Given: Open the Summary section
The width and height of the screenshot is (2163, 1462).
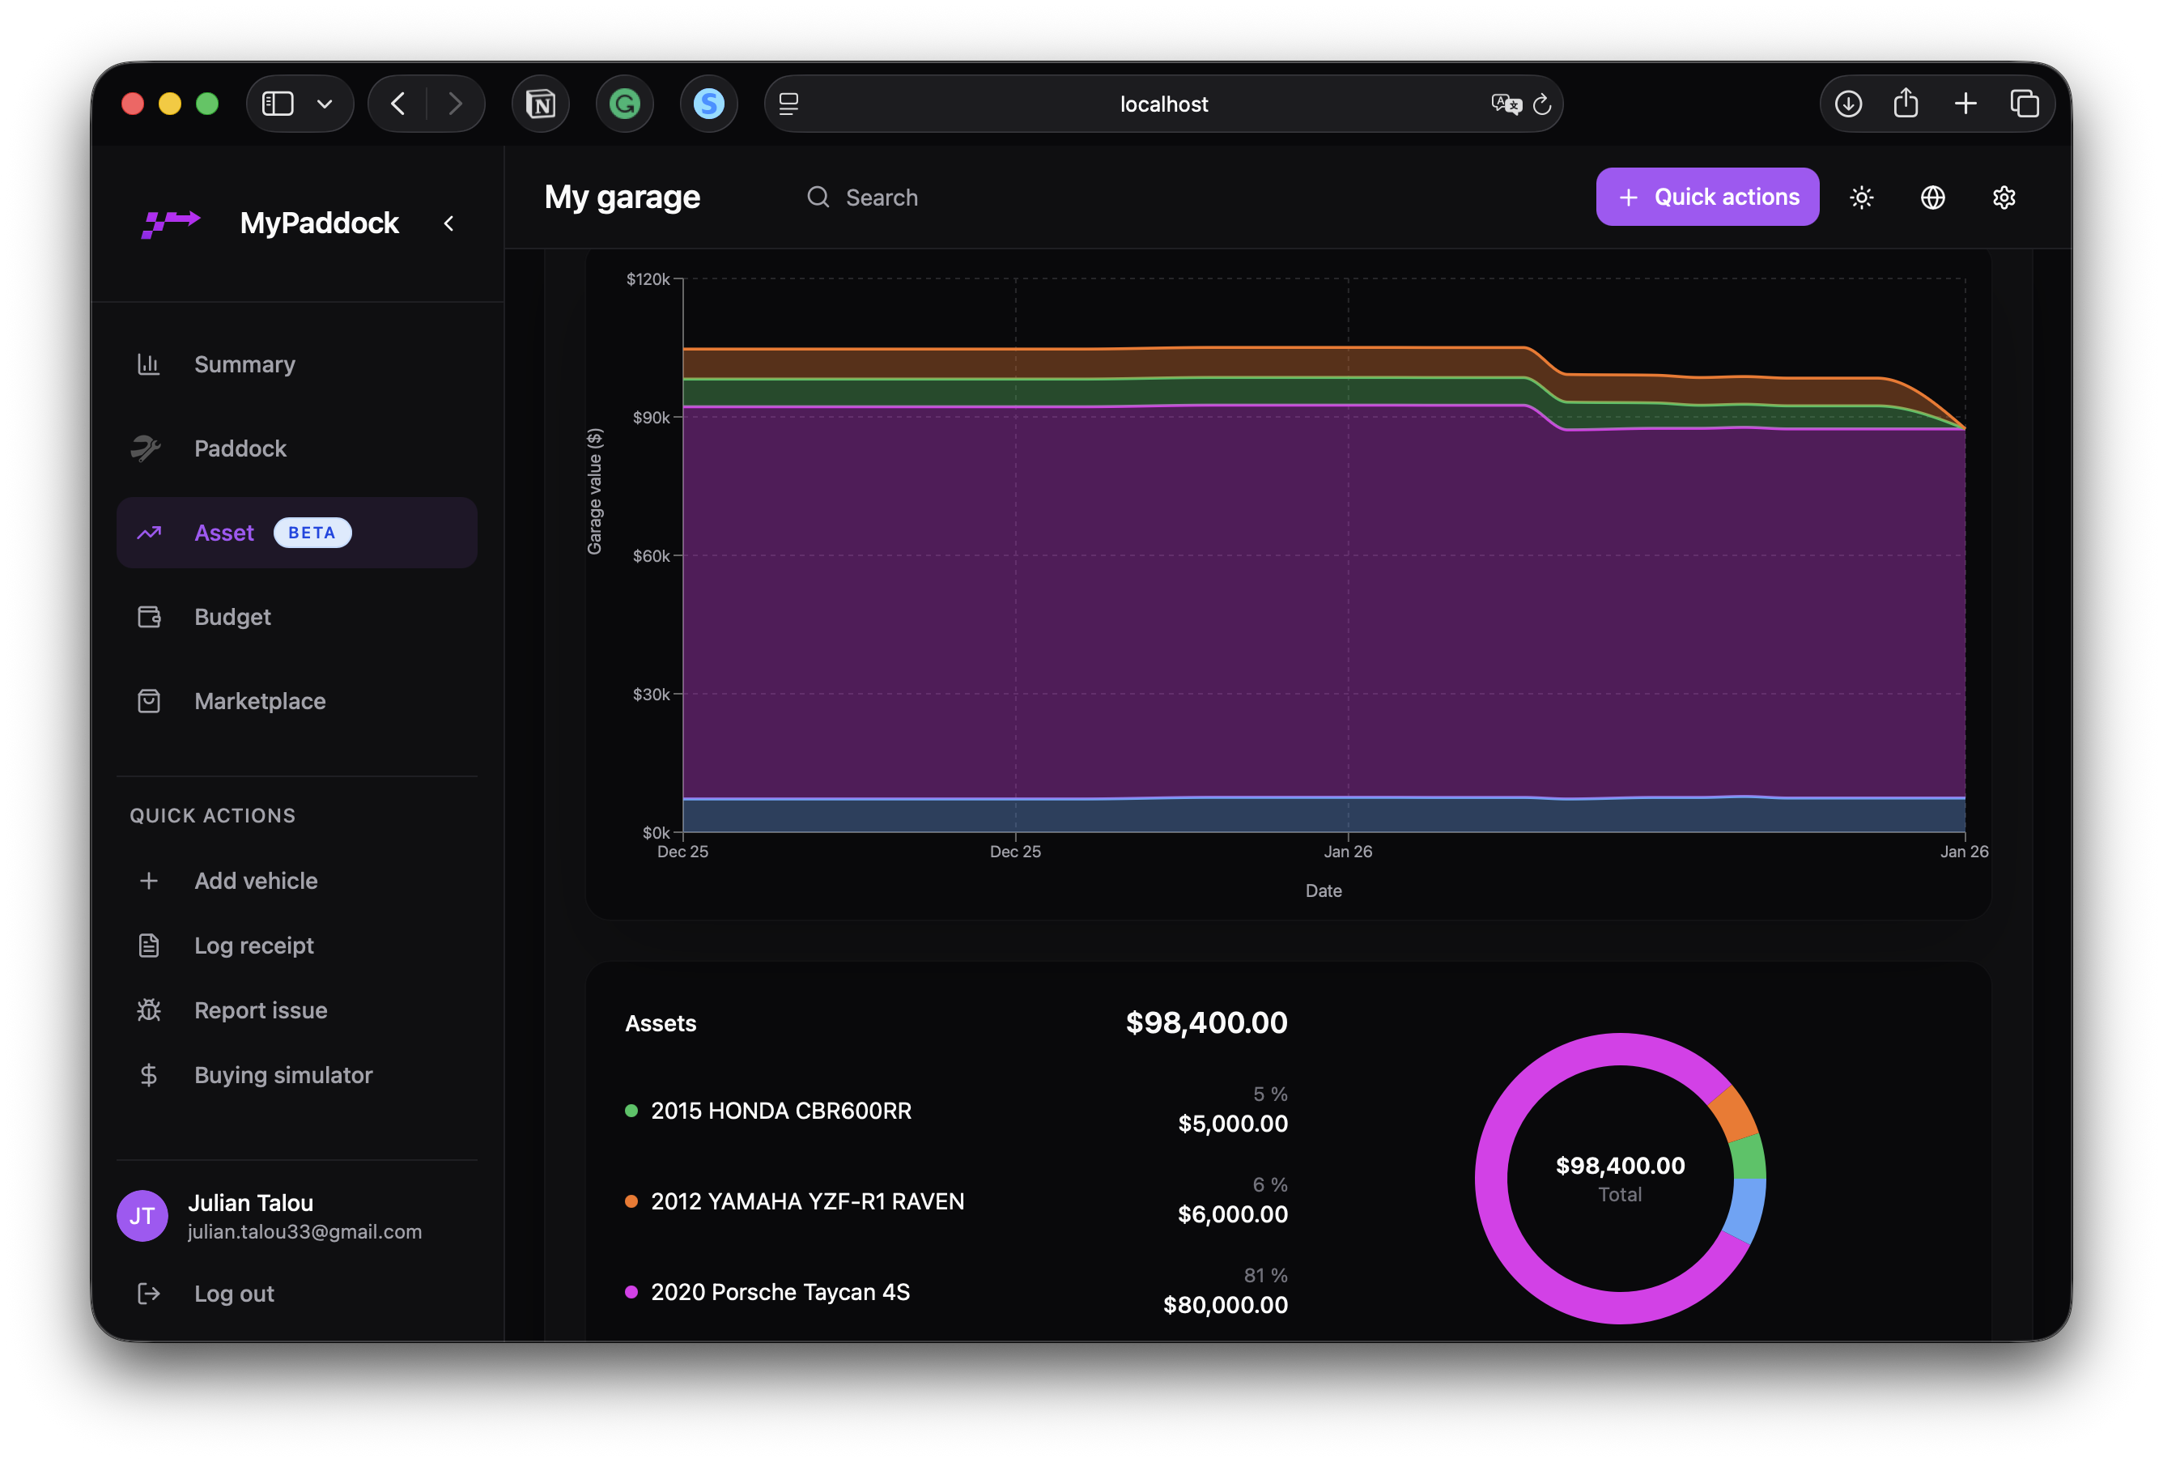Looking at the screenshot, I should pyautogui.click(x=244, y=363).
